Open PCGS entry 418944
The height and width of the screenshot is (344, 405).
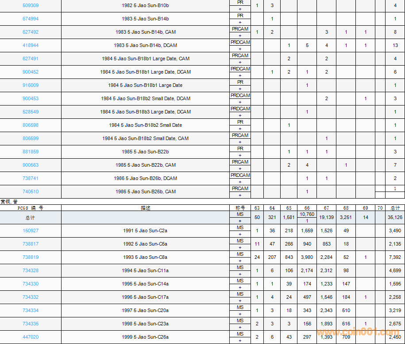click(x=31, y=45)
